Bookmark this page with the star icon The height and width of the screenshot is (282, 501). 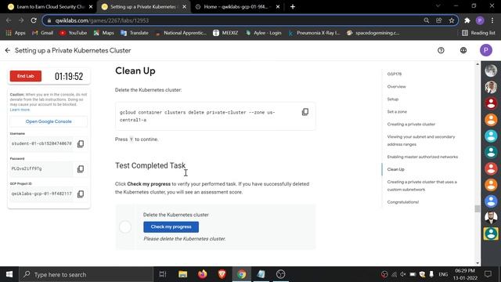click(452, 20)
